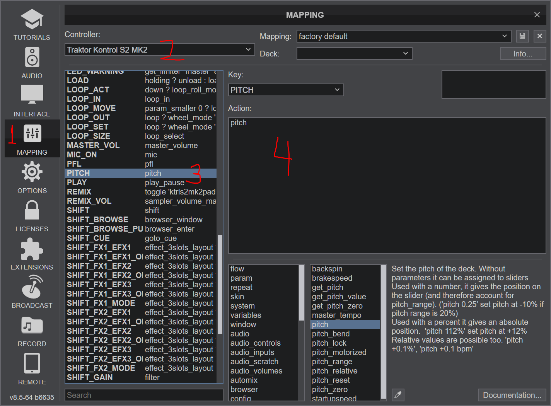The width and height of the screenshot is (551, 406).
Task: Click the key mapping list scrollbar thumb
Action: pos(220,284)
